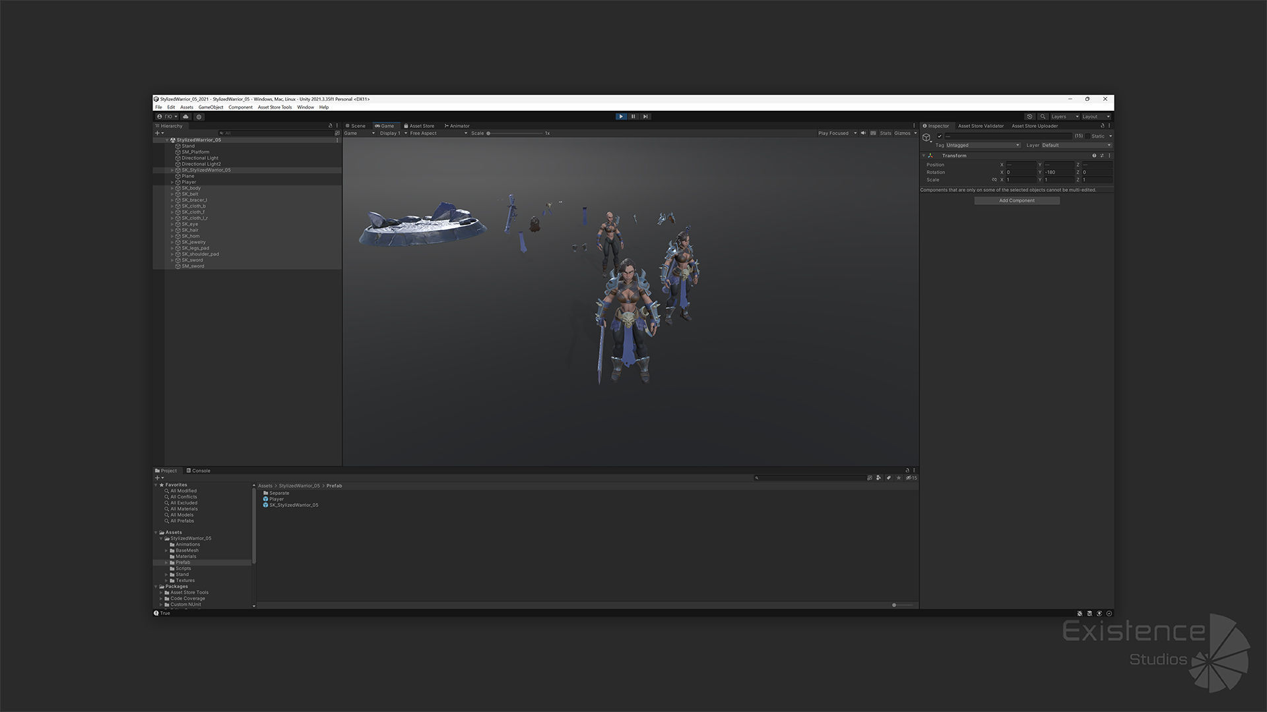Mute audio in Game view

(x=863, y=133)
